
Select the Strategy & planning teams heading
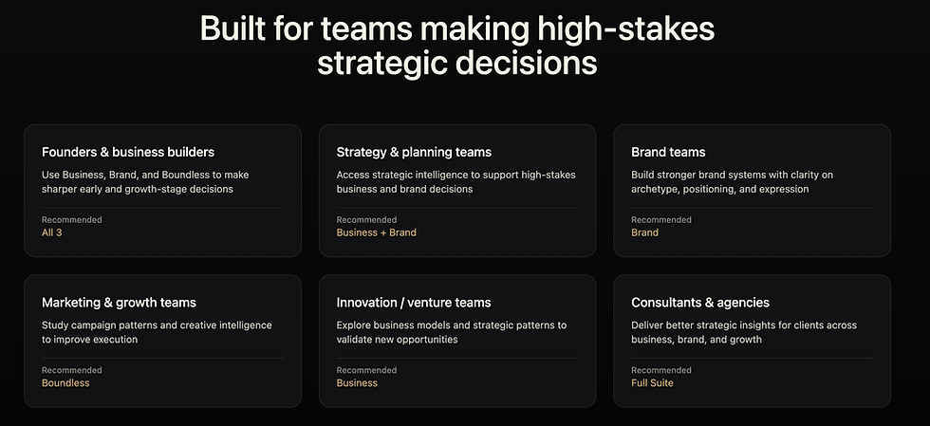coord(414,152)
